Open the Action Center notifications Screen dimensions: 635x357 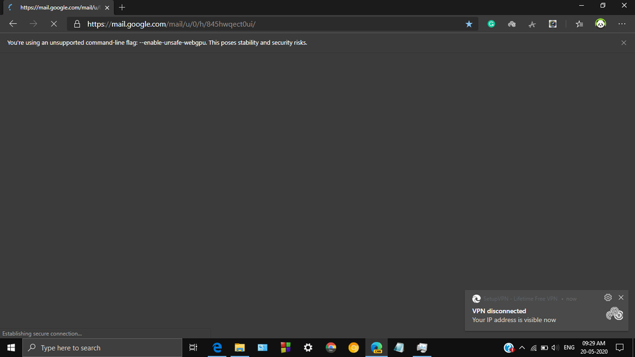[x=620, y=347]
